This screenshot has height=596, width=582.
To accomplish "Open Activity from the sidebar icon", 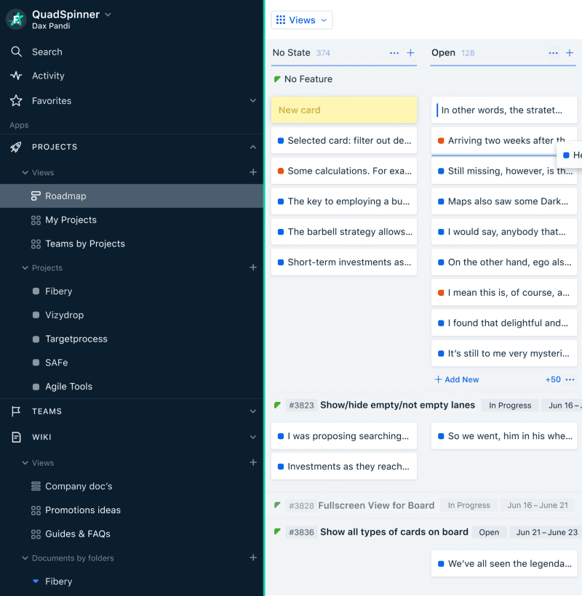I will (16, 76).
